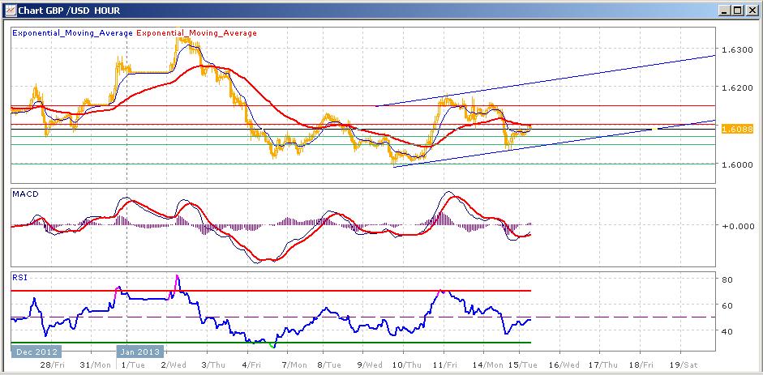Image resolution: width=763 pixels, height=375 pixels.
Task: Click the RSI 80 level axis label
Action: coord(727,280)
